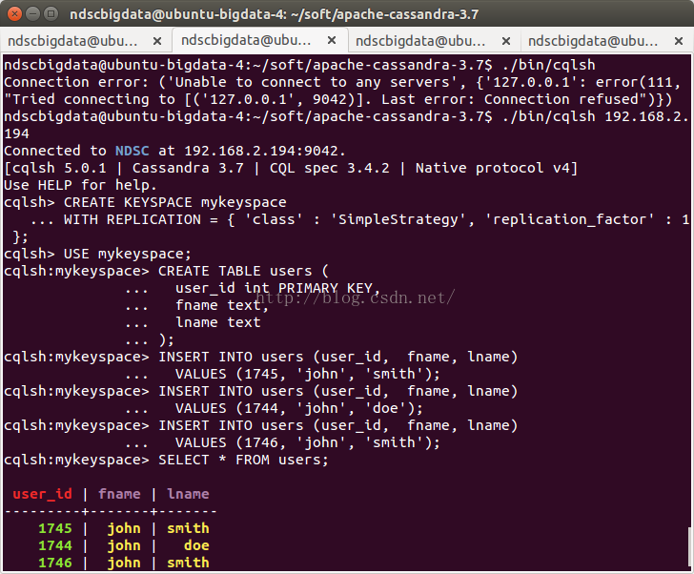The height and width of the screenshot is (574, 694).
Task: Click the 'USE mykeyspace;' command
Action: (x=128, y=254)
